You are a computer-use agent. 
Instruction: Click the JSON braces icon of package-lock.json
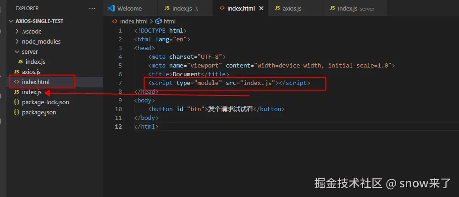click(x=17, y=102)
